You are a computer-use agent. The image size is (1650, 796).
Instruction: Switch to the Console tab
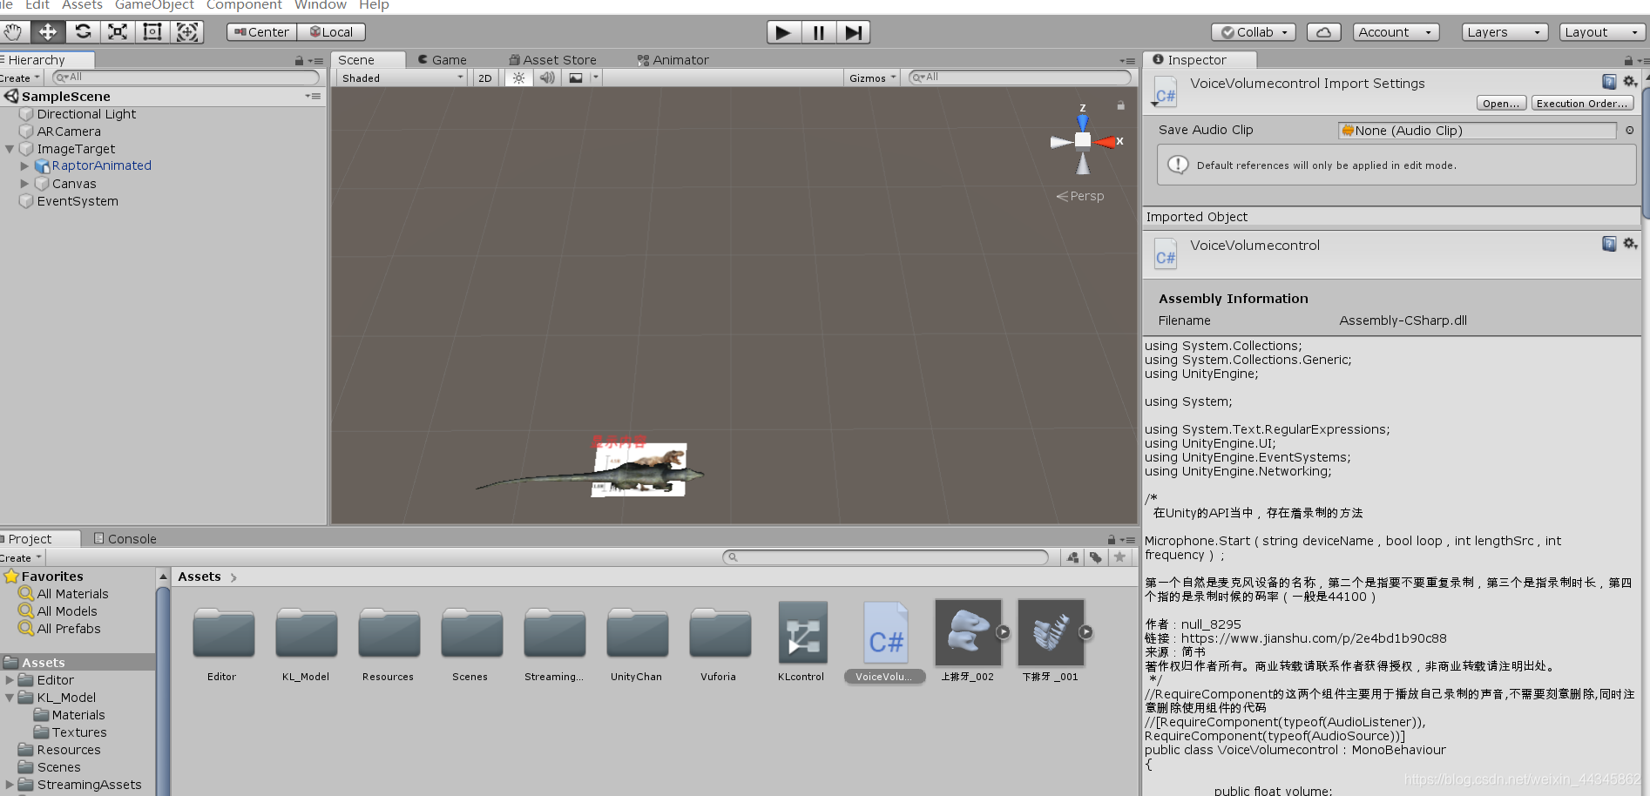[125, 539]
